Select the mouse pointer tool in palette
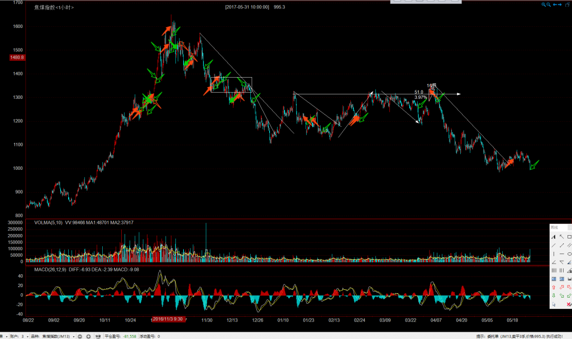Screen dimensions: 572x339 coord(554,304)
